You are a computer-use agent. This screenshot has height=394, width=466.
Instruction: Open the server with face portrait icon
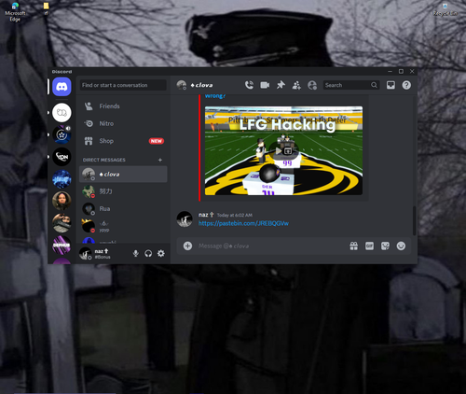pyautogui.click(x=62, y=201)
